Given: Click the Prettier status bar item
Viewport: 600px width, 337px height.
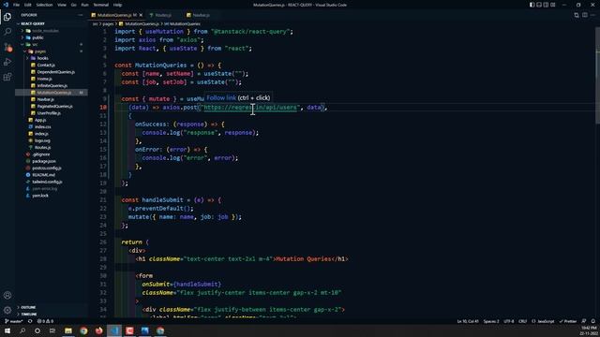Looking at the screenshot, I should click(568, 321).
